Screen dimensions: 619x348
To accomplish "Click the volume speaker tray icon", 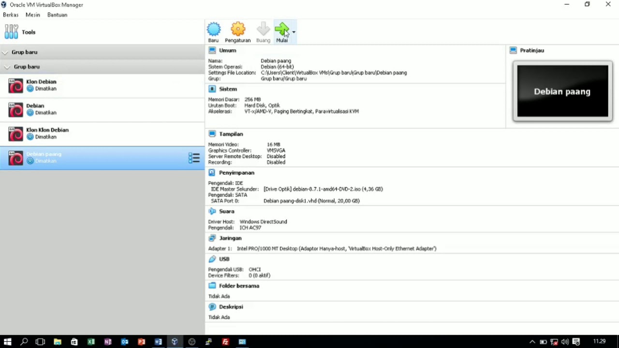I will (565, 342).
